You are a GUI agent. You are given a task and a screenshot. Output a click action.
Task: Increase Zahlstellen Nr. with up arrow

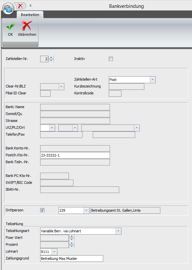pos(51,57)
